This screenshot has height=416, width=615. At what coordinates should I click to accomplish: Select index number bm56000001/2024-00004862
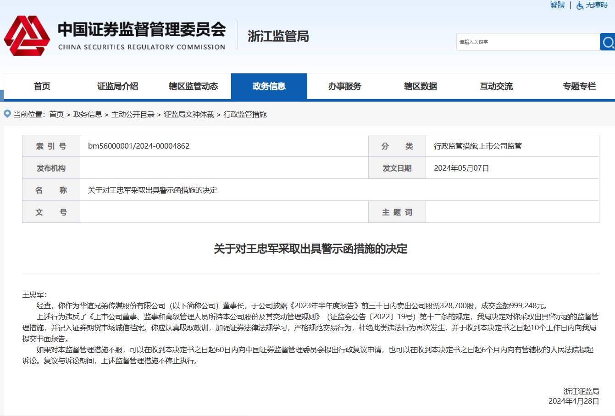click(139, 146)
